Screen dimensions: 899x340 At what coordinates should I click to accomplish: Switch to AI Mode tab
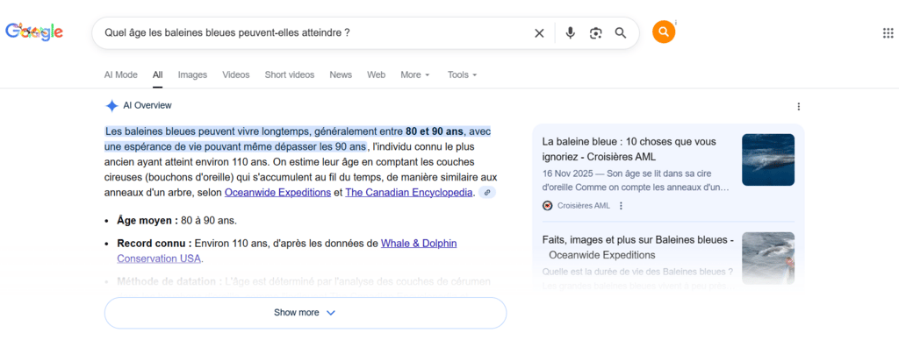coord(121,75)
